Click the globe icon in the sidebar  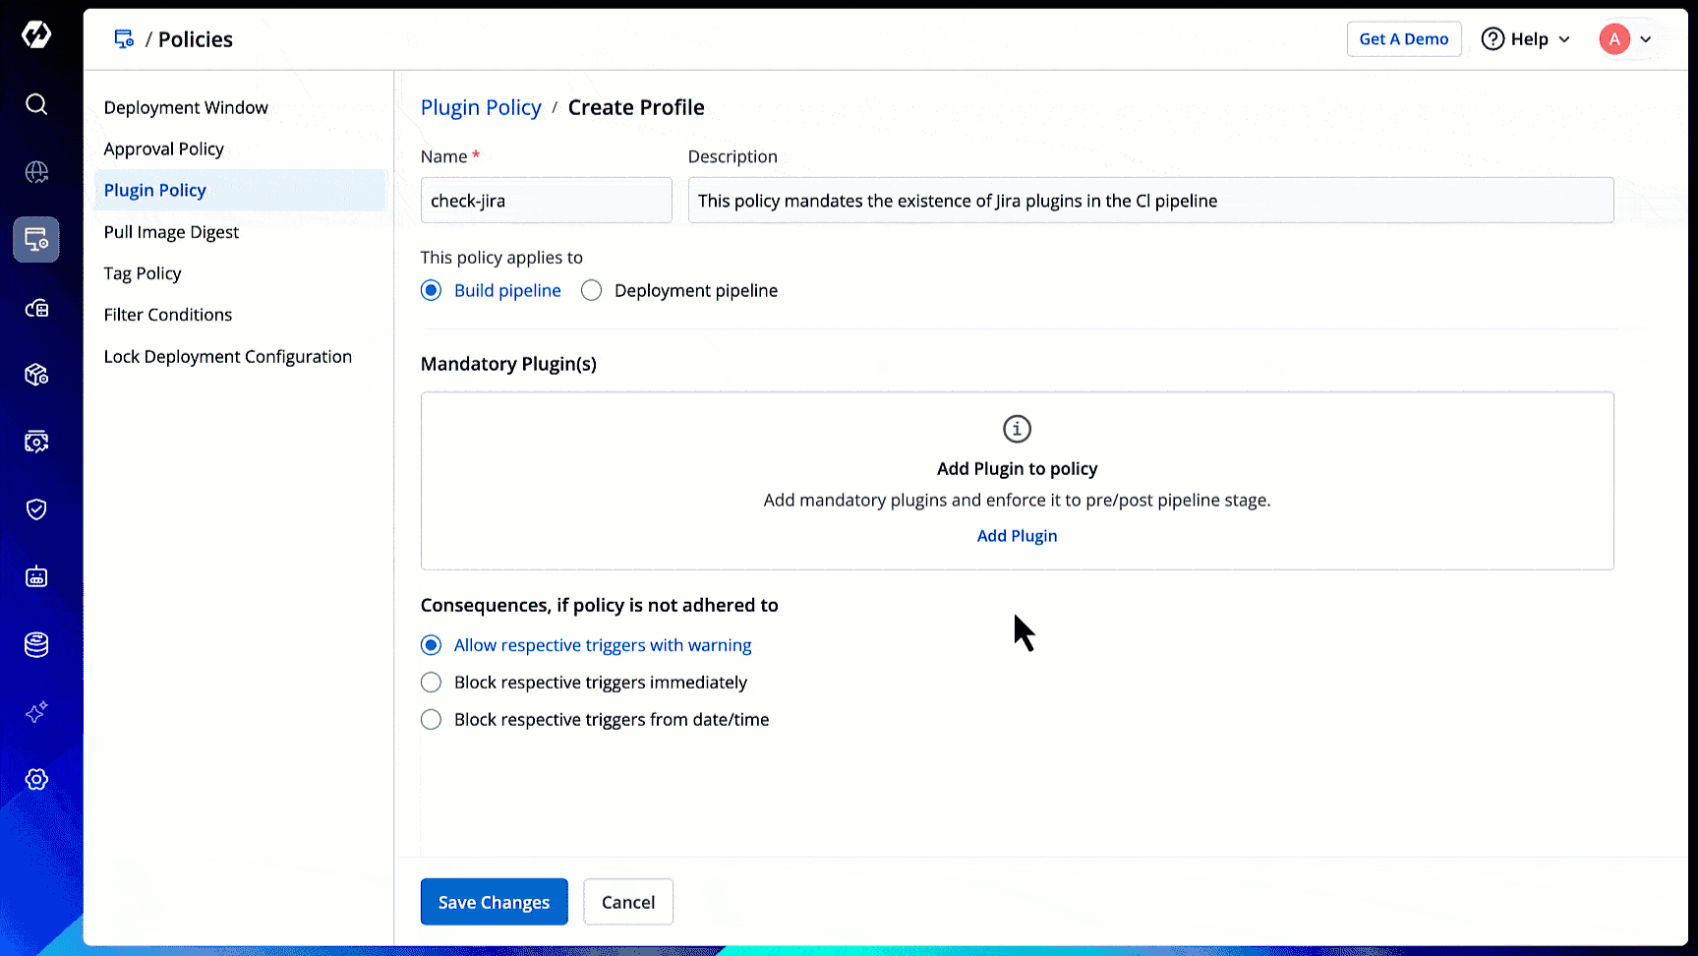tap(36, 172)
